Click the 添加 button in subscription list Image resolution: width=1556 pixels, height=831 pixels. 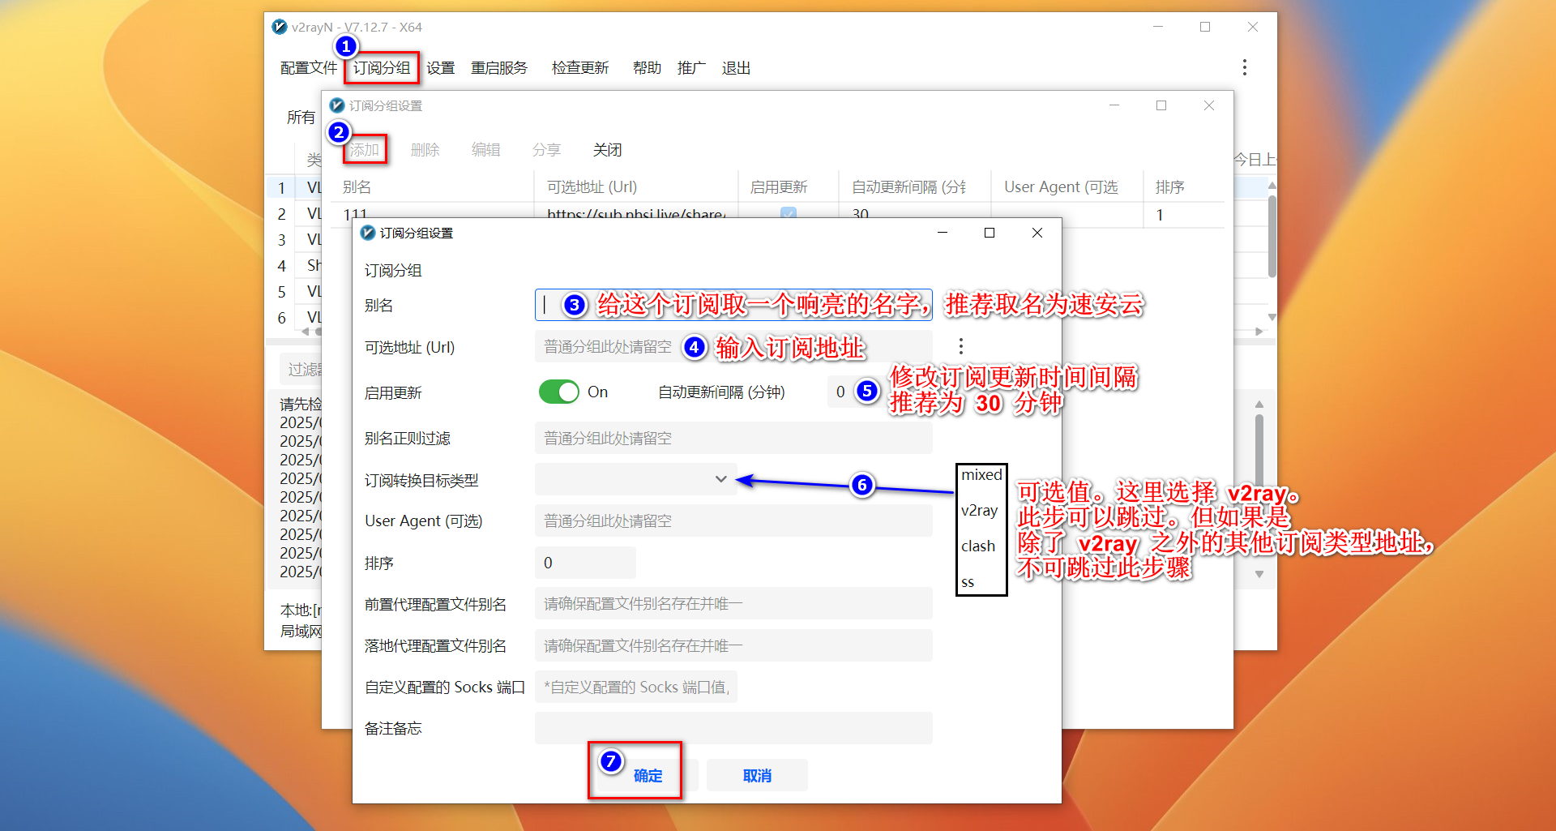365,150
